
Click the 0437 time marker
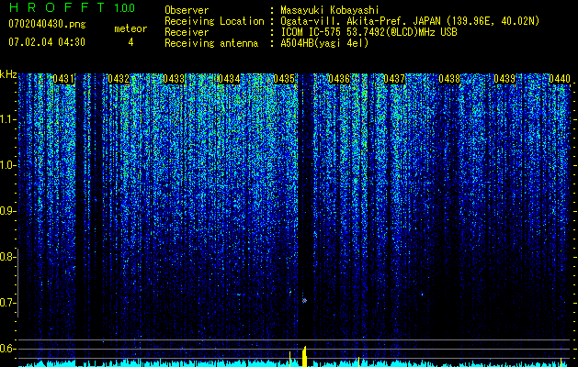coord(394,79)
